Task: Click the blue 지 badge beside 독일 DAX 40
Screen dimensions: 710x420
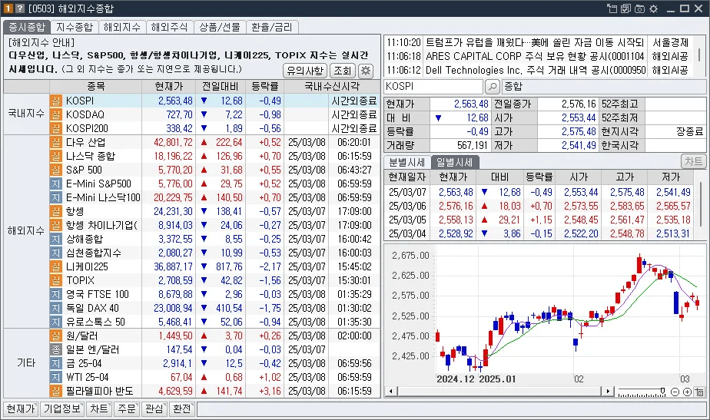Action: [x=55, y=308]
